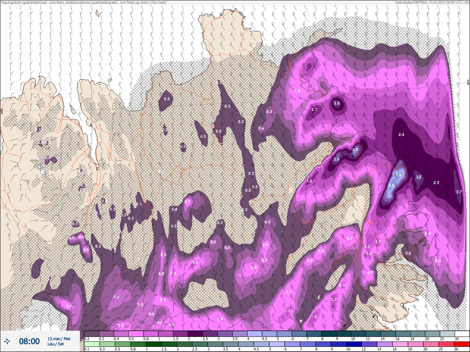The height and width of the screenshot is (352, 470).
Task: Click the Veðurstofan logo icon beside 08:00
Action: [x=7, y=341]
